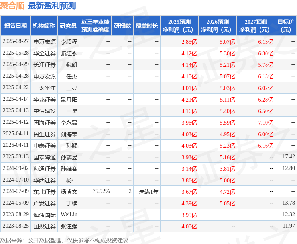Click analyst name 卢昊
This screenshot has height=244, width=297.
(x=72, y=111)
